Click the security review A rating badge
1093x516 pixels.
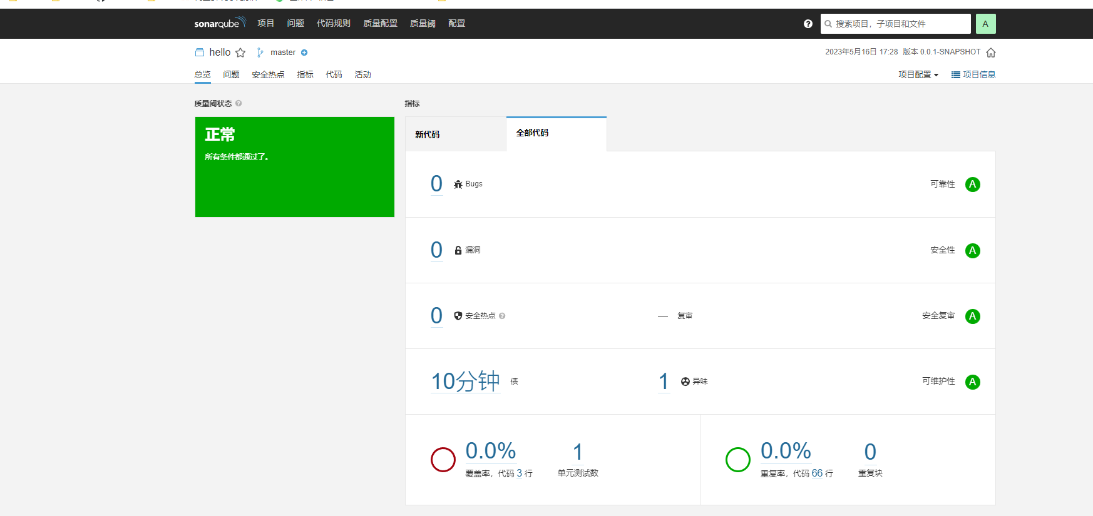[x=973, y=316]
